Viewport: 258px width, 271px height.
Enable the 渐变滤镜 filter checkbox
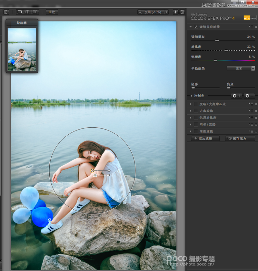(x=195, y=131)
